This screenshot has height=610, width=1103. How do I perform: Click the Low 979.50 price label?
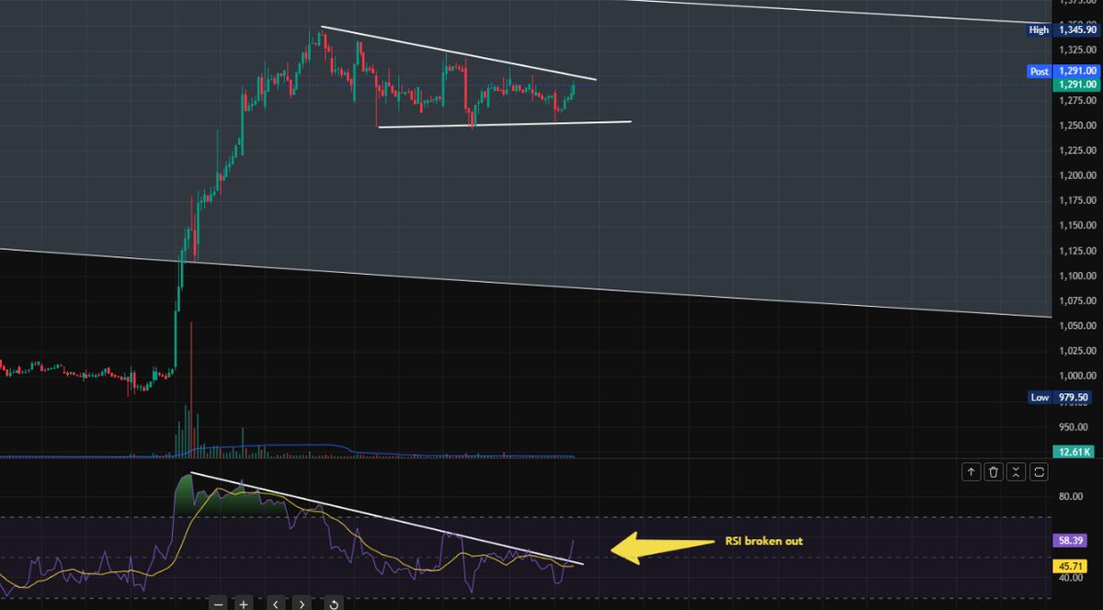point(1061,398)
